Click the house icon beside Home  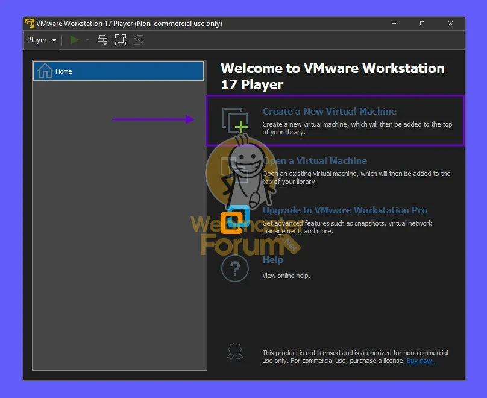tap(45, 71)
